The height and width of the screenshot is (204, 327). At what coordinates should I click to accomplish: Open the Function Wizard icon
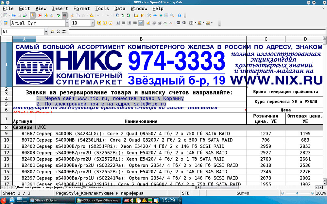pyautogui.click(x=52, y=32)
